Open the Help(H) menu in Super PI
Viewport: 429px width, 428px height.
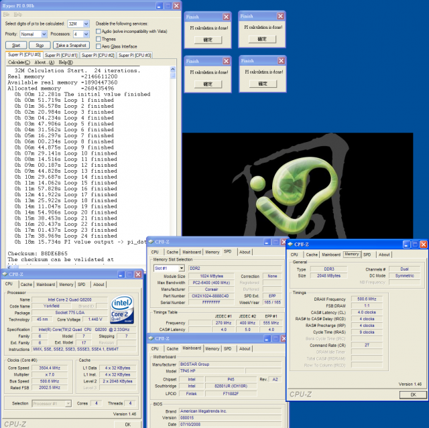66,62
